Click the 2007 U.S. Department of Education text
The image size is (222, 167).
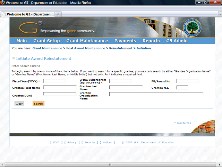click(150, 142)
